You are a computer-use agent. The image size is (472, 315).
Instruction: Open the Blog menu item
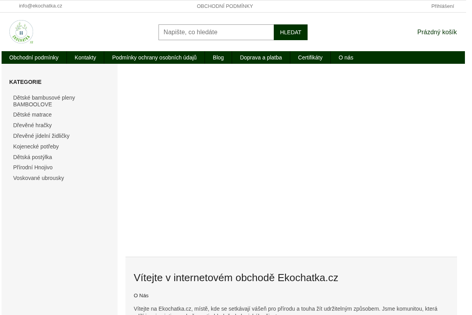[x=218, y=57]
